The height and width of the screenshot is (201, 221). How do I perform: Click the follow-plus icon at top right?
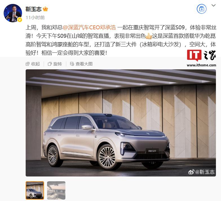coord(202,9)
